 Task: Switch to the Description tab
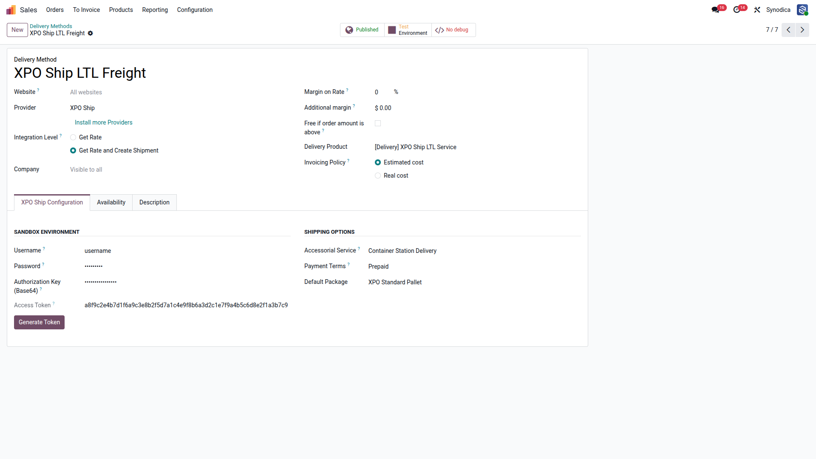(x=154, y=202)
